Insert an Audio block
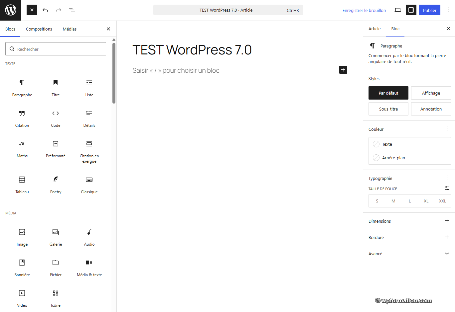455x312 pixels. tap(89, 237)
